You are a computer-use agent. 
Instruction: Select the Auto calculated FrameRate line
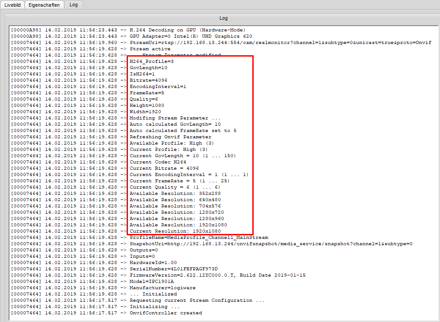[x=183, y=131]
